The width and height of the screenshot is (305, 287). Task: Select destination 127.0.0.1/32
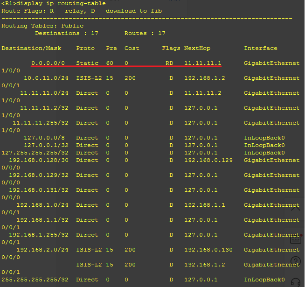point(46,145)
